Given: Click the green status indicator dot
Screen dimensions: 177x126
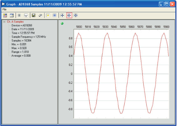Looking at the screenshot, I should tap(62, 23).
